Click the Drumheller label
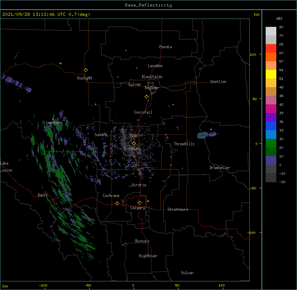The width and height of the screenshot is (297, 290). [220, 168]
